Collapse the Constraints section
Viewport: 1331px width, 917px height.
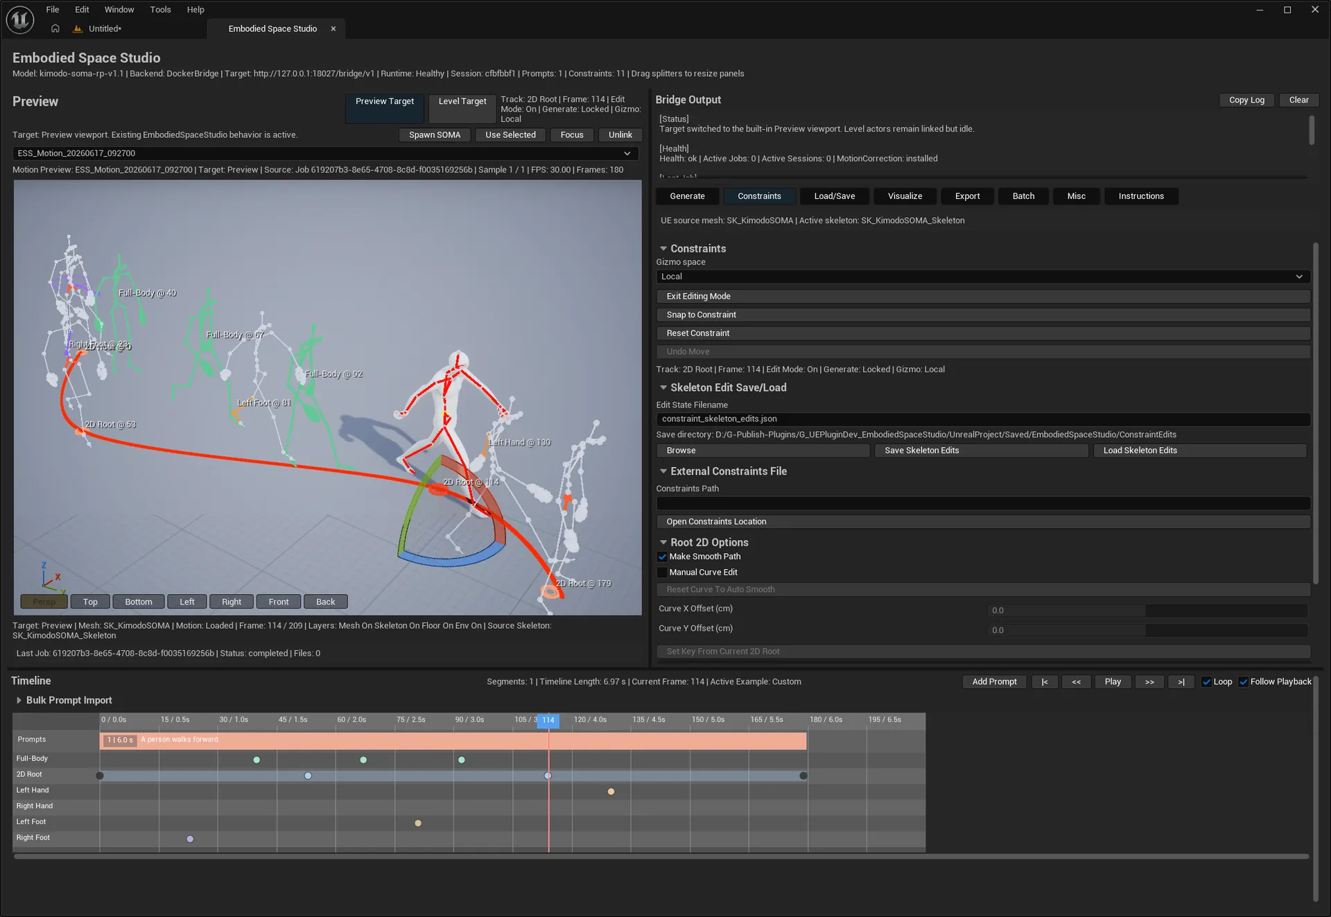click(x=663, y=248)
